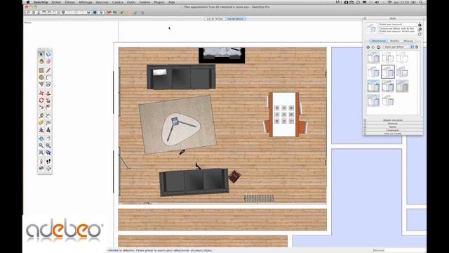Viewport: 449px width, 253px height.
Task: Click the Zoom Extents tool
Action: pyautogui.click(x=41, y=153)
